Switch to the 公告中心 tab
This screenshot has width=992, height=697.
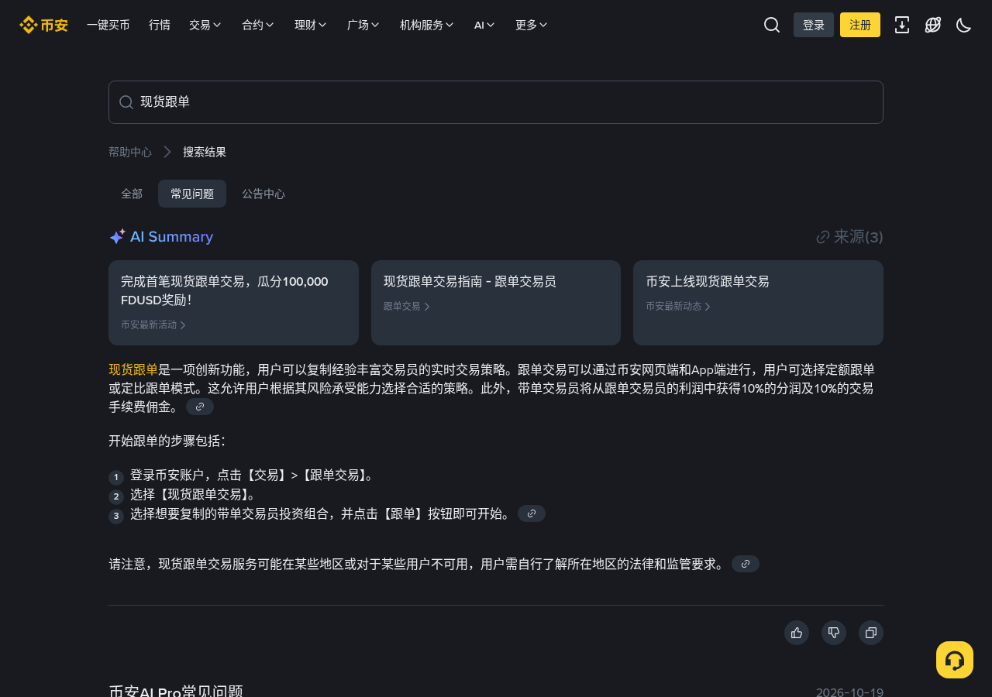point(263,194)
